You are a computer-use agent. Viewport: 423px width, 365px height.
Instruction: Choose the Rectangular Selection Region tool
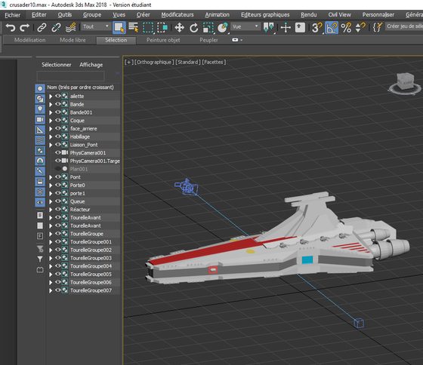(x=148, y=27)
